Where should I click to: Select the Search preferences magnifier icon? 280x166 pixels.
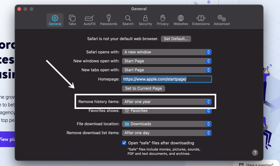(128, 20)
